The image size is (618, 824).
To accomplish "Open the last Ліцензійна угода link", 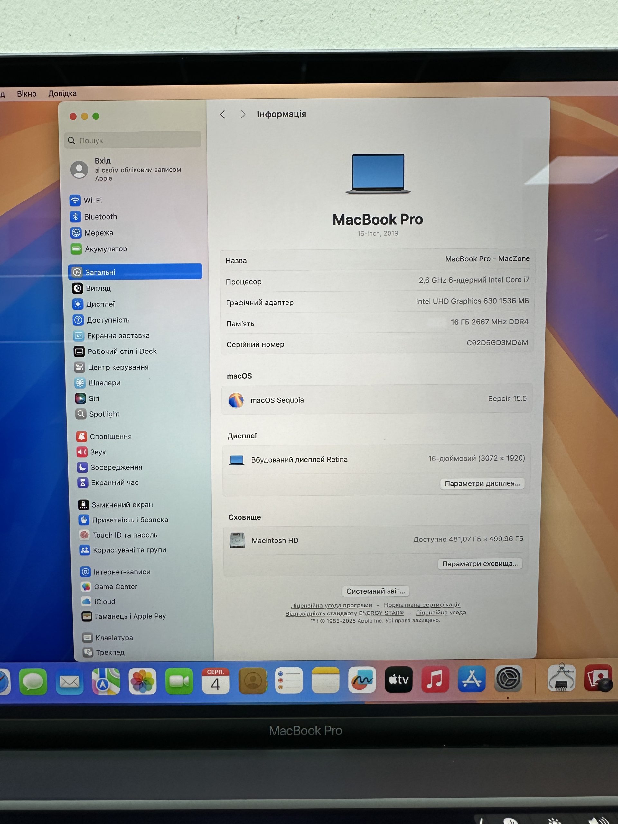I will [x=441, y=613].
